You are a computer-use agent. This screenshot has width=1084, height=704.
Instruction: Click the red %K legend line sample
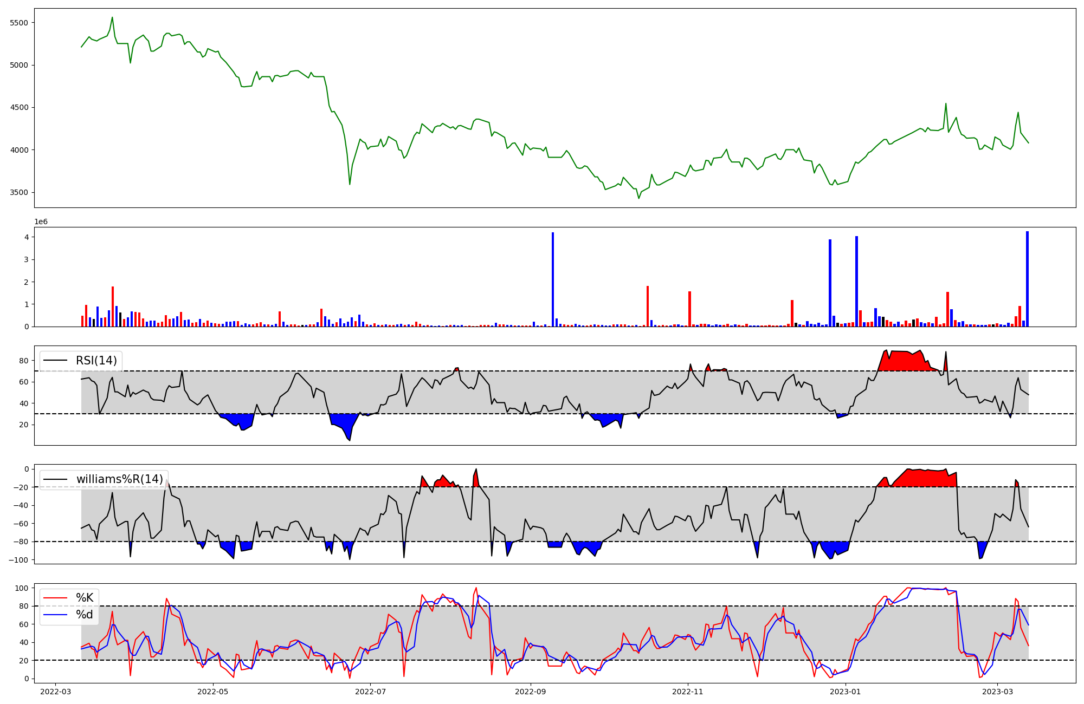click(x=55, y=598)
